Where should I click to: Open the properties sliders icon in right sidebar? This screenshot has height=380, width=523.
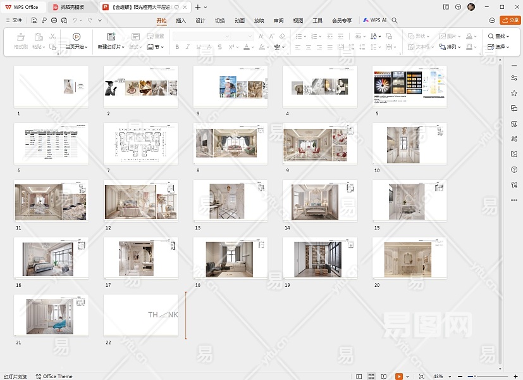[x=514, y=78]
